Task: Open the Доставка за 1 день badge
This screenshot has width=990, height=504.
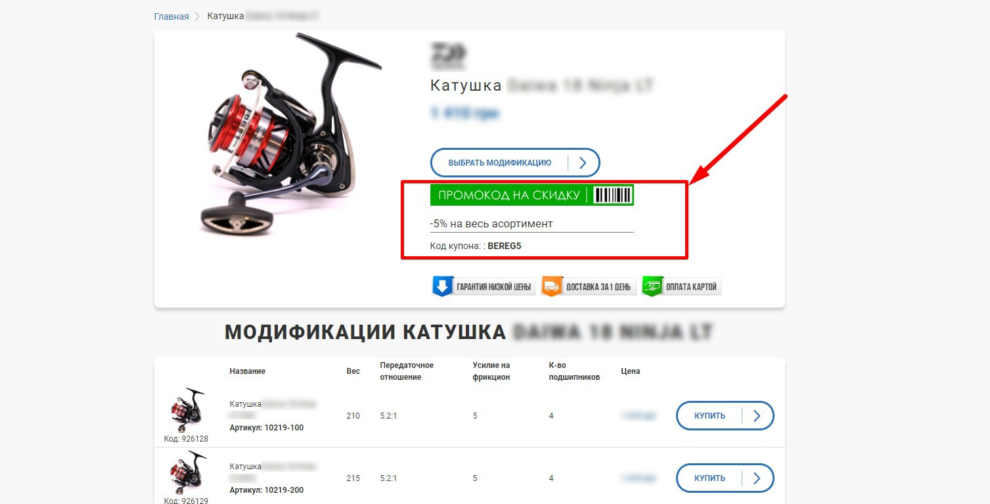Action: [x=589, y=286]
